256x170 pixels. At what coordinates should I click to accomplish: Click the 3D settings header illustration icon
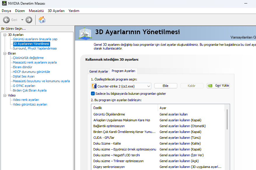coord(85,33)
